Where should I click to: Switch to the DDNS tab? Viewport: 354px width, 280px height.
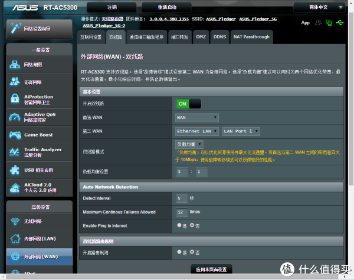(x=219, y=37)
